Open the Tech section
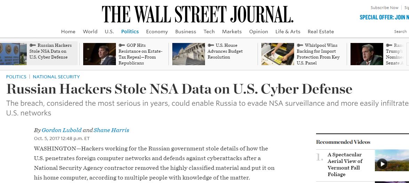 pos(209,32)
